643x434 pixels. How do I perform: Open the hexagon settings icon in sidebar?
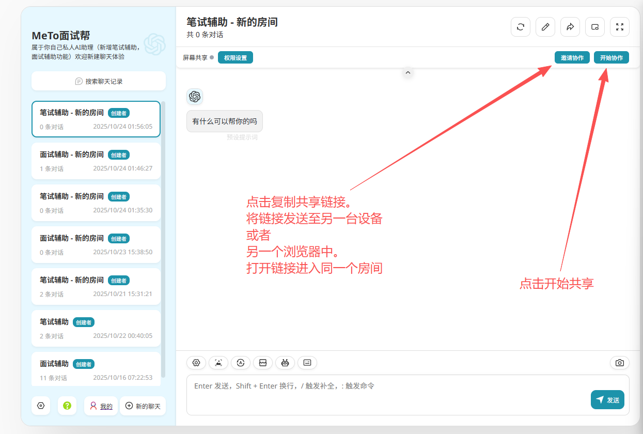click(x=41, y=406)
